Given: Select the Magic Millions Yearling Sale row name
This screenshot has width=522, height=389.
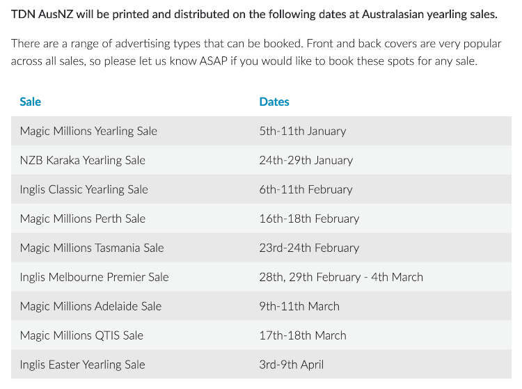Looking at the screenshot, I should click(x=88, y=131).
